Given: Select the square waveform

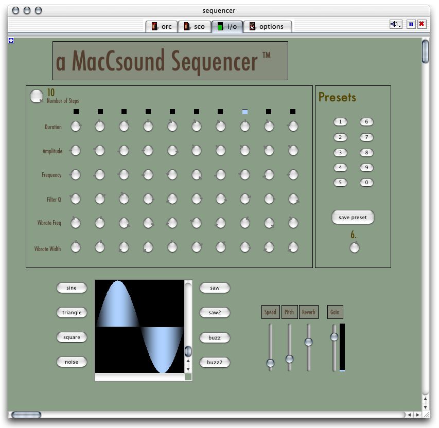Looking at the screenshot, I should point(72,337).
